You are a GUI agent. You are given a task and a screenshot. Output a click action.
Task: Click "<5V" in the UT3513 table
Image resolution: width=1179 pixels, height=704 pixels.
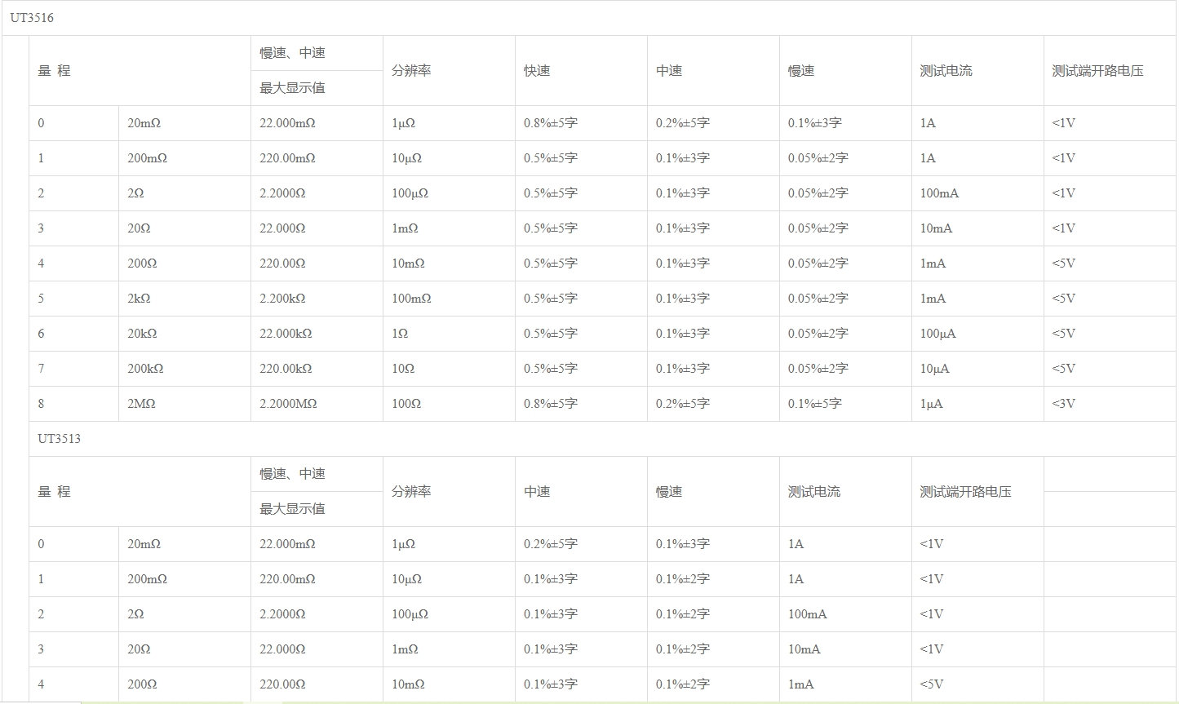click(932, 684)
